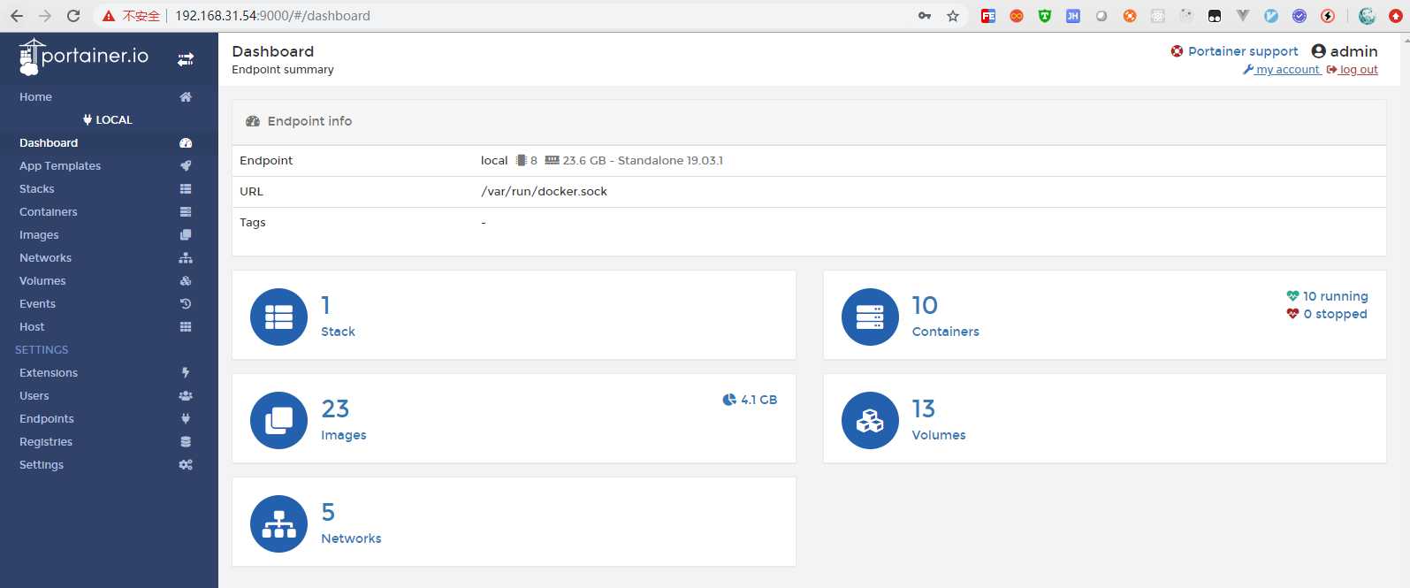This screenshot has height=588, width=1410.
Task: Open Registries in sidebar menu
Action: tap(109, 442)
